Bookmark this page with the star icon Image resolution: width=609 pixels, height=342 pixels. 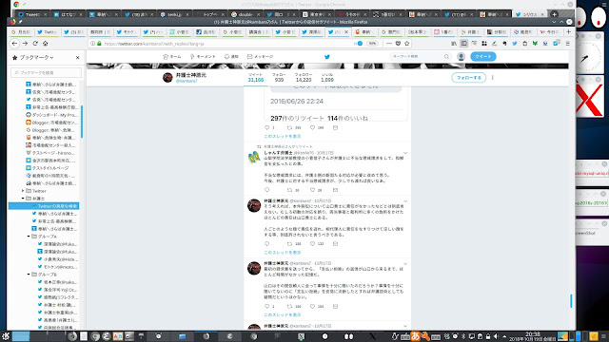406,44
